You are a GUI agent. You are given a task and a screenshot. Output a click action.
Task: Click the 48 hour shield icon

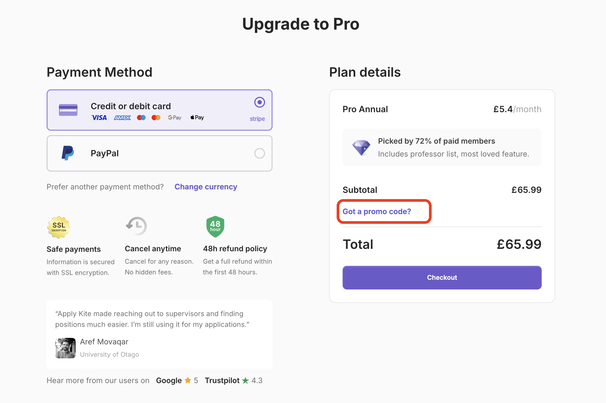(215, 227)
